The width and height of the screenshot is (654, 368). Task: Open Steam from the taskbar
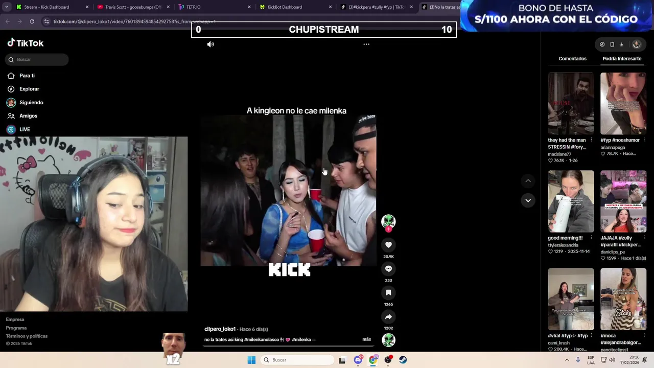pos(403,360)
